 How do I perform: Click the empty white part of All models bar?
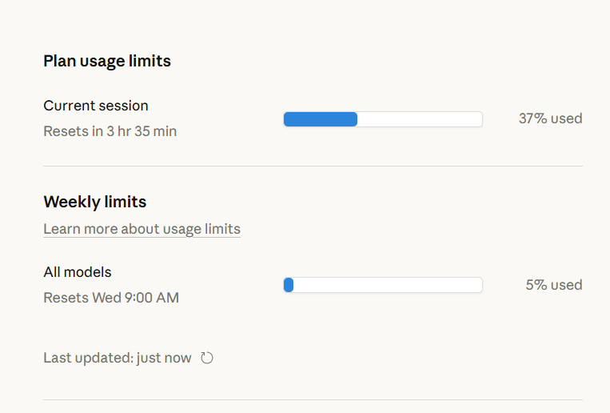tap(388, 285)
